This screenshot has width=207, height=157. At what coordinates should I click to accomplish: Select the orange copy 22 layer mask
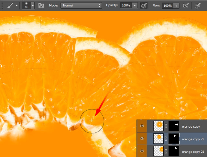(x=174, y=139)
